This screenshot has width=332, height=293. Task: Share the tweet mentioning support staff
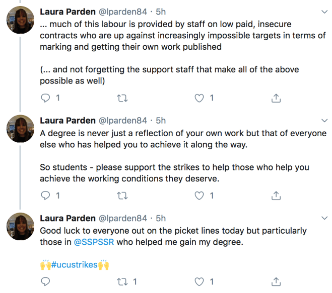(x=276, y=99)
